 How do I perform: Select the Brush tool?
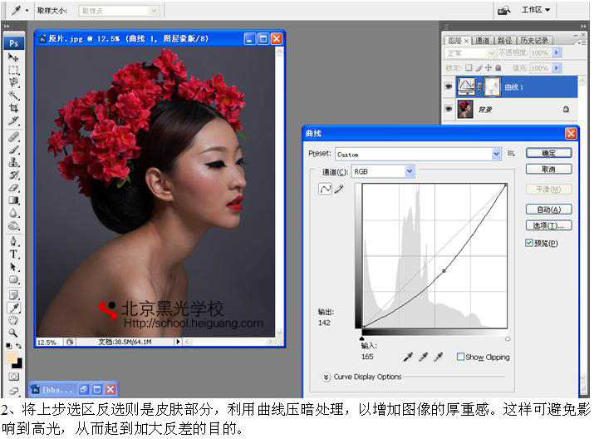[x=13, y=150]
